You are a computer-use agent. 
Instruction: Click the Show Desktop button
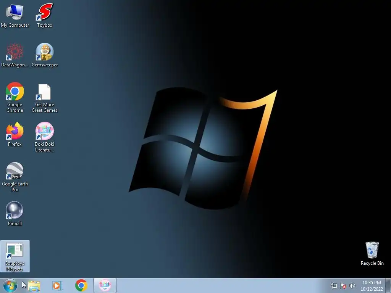point(388,285)
